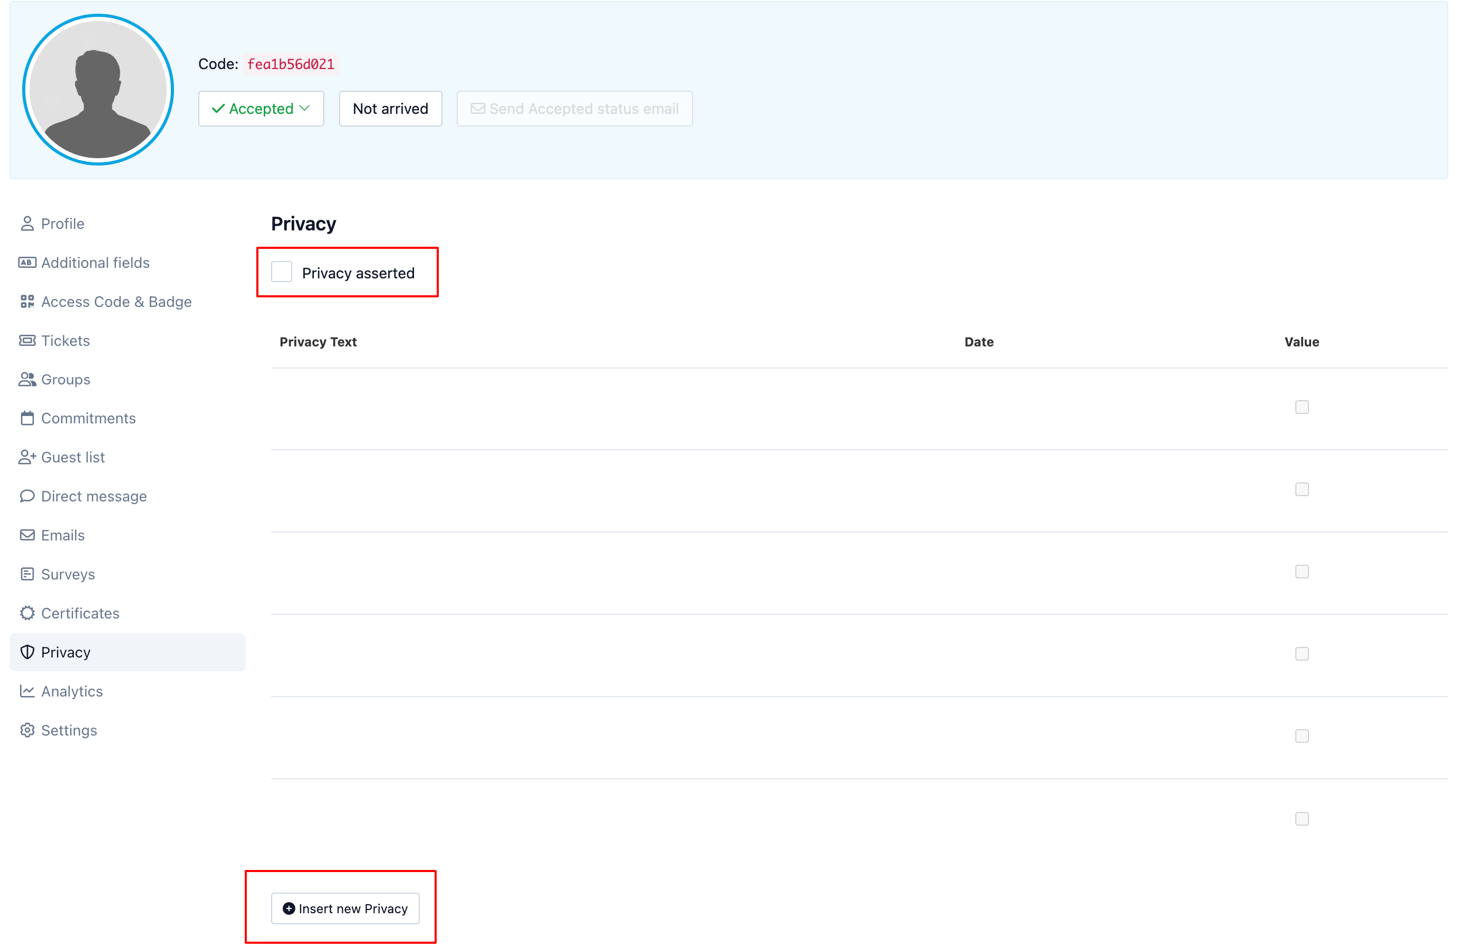Click the Not arrived button
Viewport: 1463px width, 948px height.
[390, 109]
